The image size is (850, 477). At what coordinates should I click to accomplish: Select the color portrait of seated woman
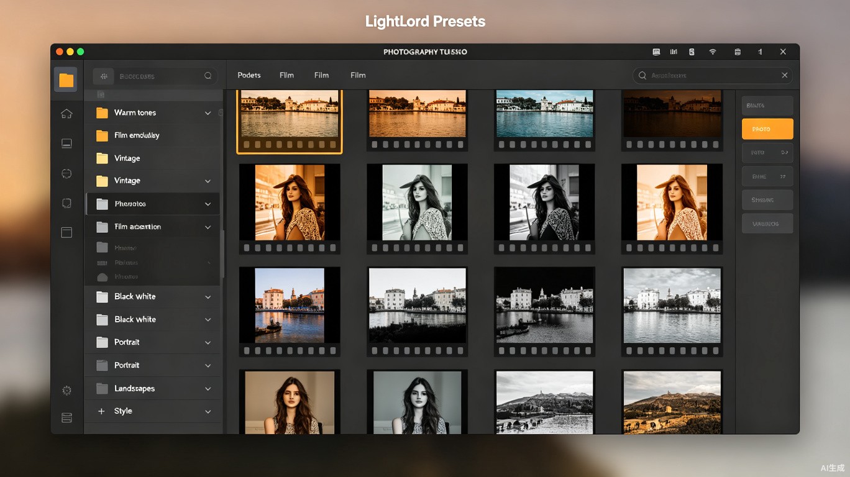(290, 401)
